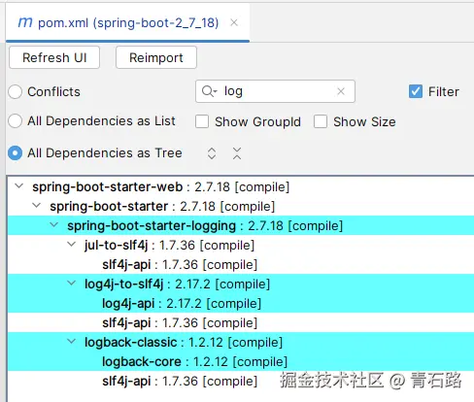The width and height of the screenshot is (474, 402).
Task: Click the Refresh UI button
Action: coord(54,57)
